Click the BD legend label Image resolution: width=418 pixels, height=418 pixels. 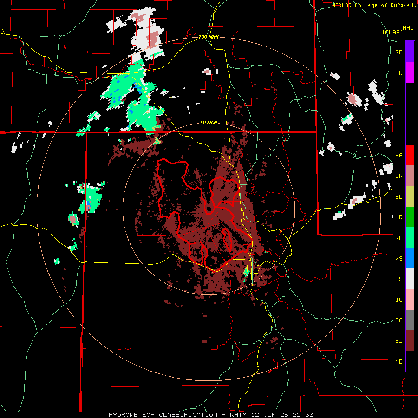pos(398,197)
